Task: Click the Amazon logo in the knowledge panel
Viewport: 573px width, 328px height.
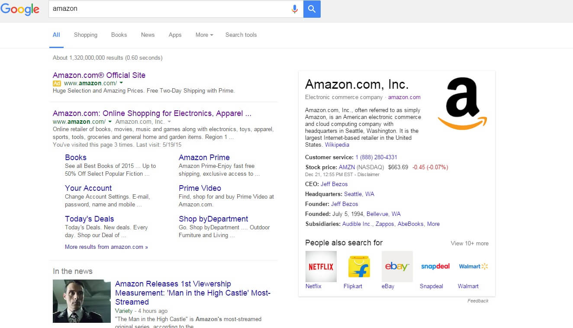Action: pos(462,103)
